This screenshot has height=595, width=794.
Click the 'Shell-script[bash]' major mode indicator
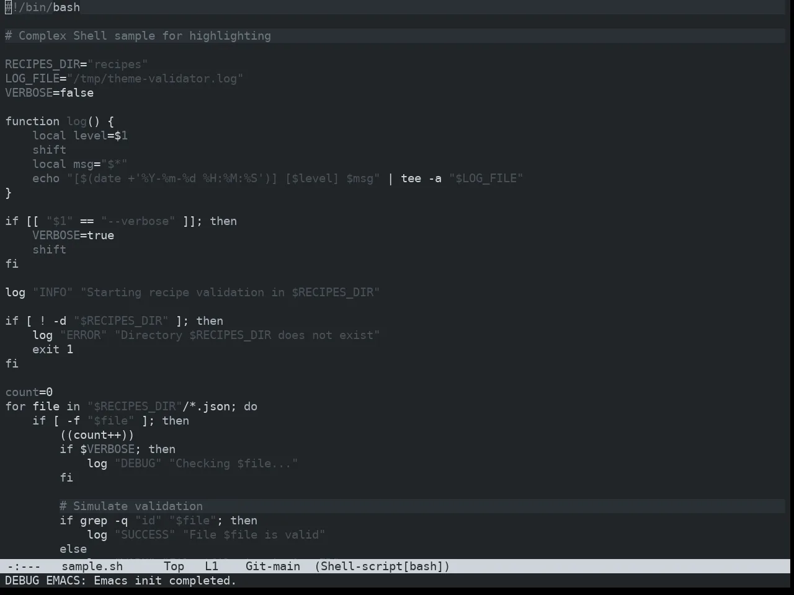382,566
